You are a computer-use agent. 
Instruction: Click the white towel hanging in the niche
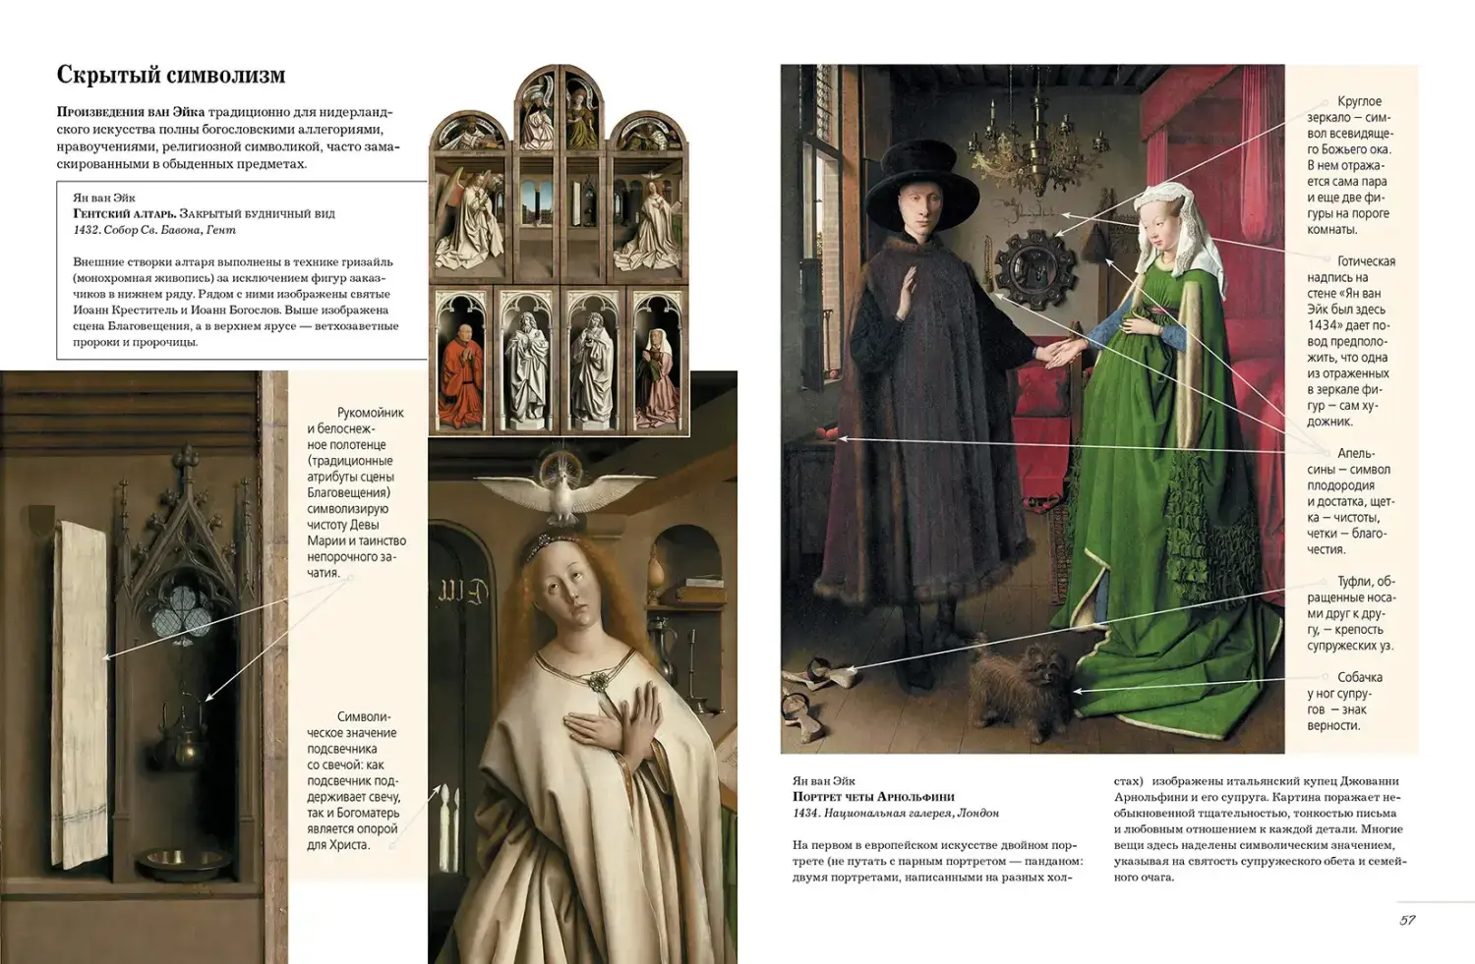(x=81, y=691)
